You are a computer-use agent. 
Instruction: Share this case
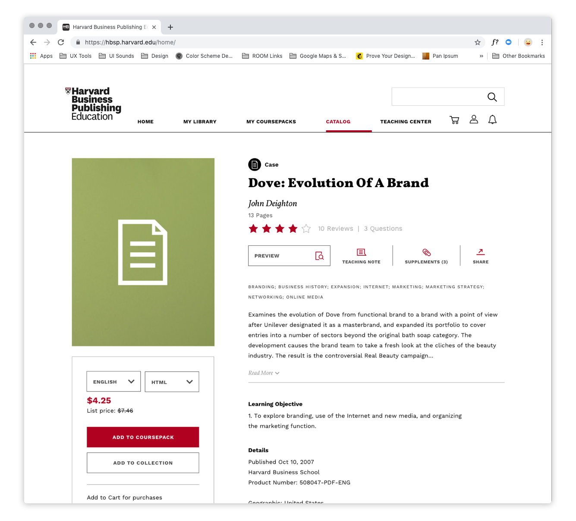point(481,256)
